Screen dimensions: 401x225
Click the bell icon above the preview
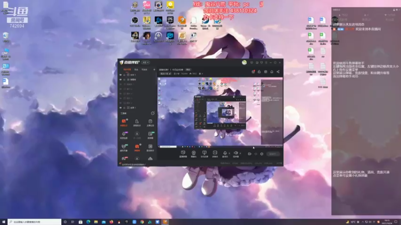click(x=272, y=71)
